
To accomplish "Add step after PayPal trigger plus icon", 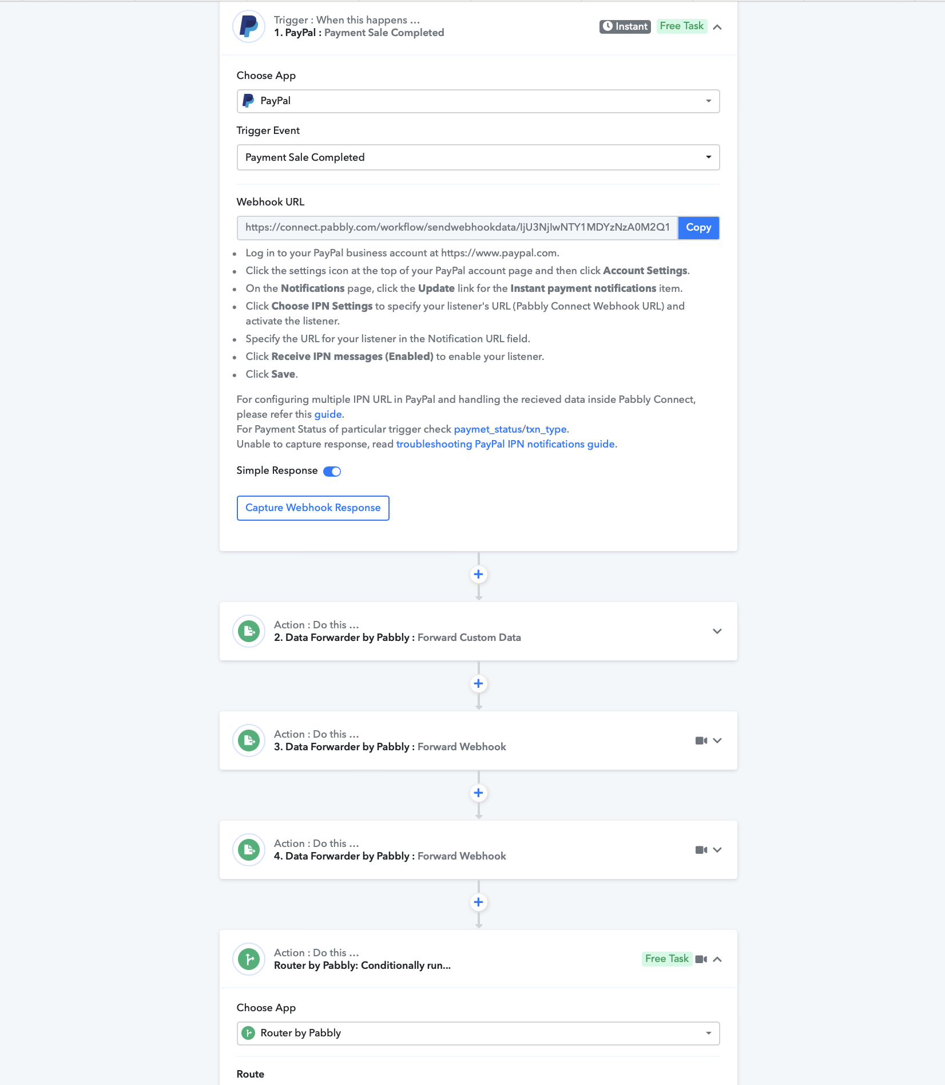I will 479,574.
